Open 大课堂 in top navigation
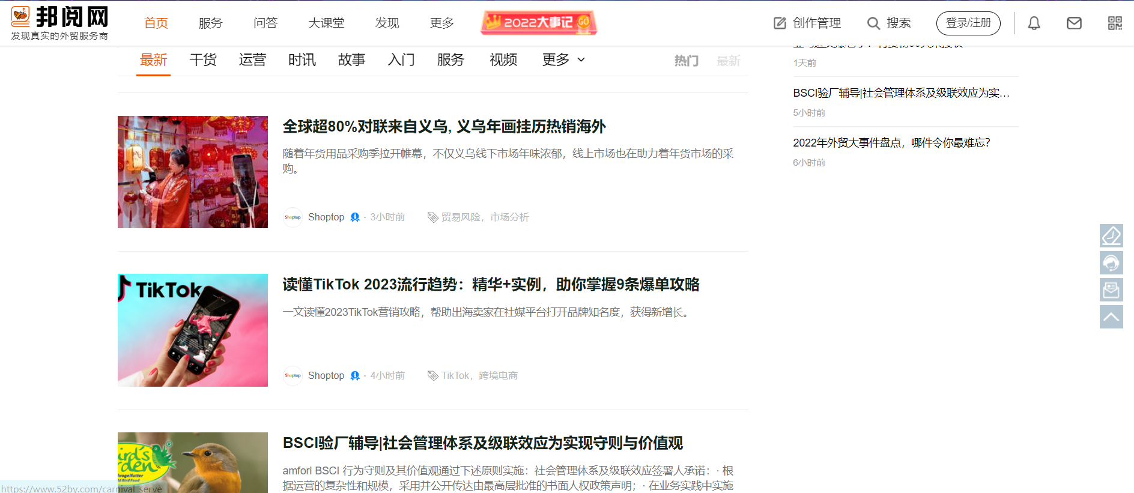 (326, 23)
